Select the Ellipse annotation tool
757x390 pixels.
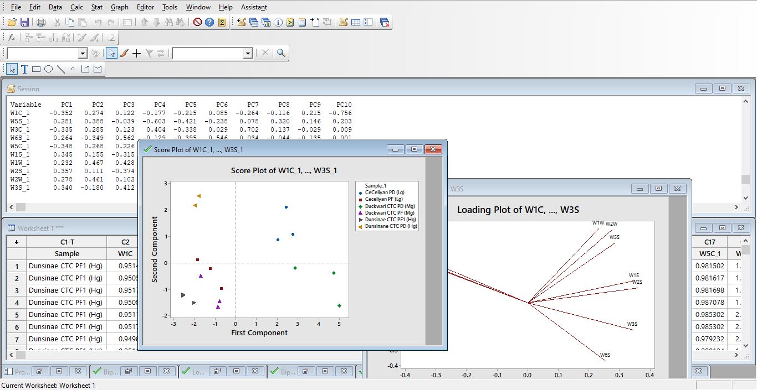pyautogui.click(x=49, y=69)
